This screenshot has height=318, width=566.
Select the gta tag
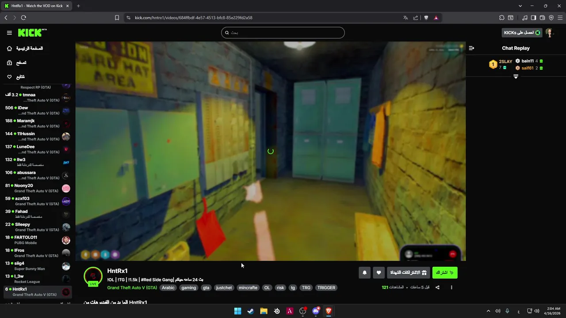[x=206, y=288]
